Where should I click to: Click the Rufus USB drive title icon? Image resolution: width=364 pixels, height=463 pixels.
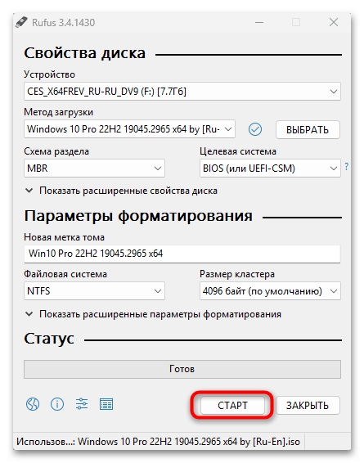coord(21,22)
